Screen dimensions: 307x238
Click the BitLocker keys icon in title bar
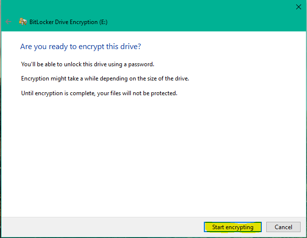23,22
